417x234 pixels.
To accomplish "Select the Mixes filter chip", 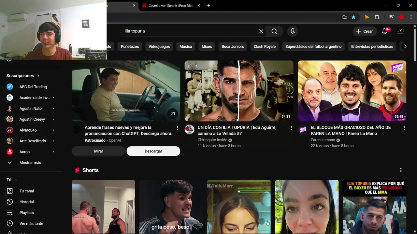I will (x=207, y=46).
